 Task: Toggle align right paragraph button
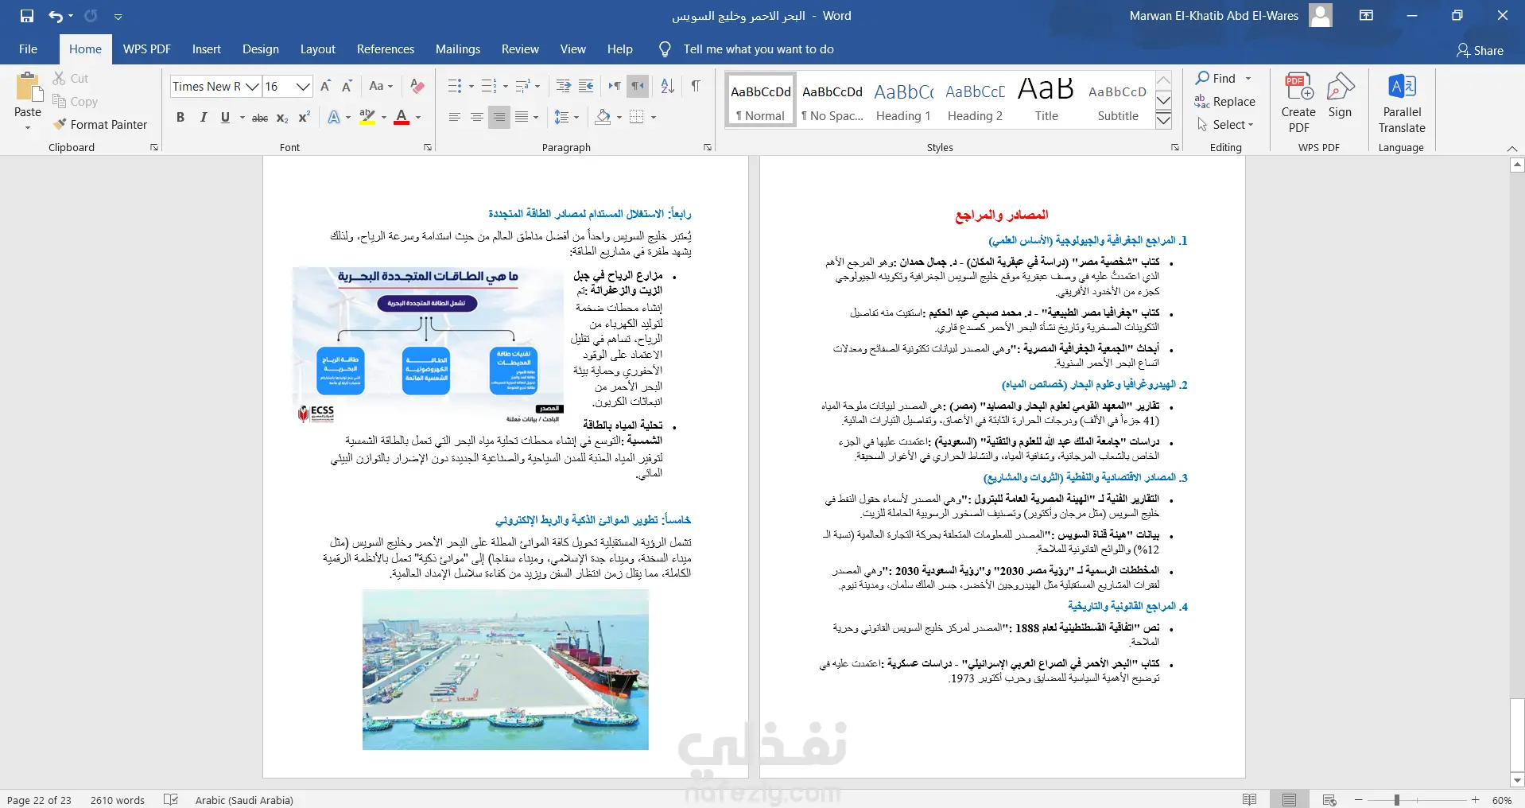click(x=499, y=117)
